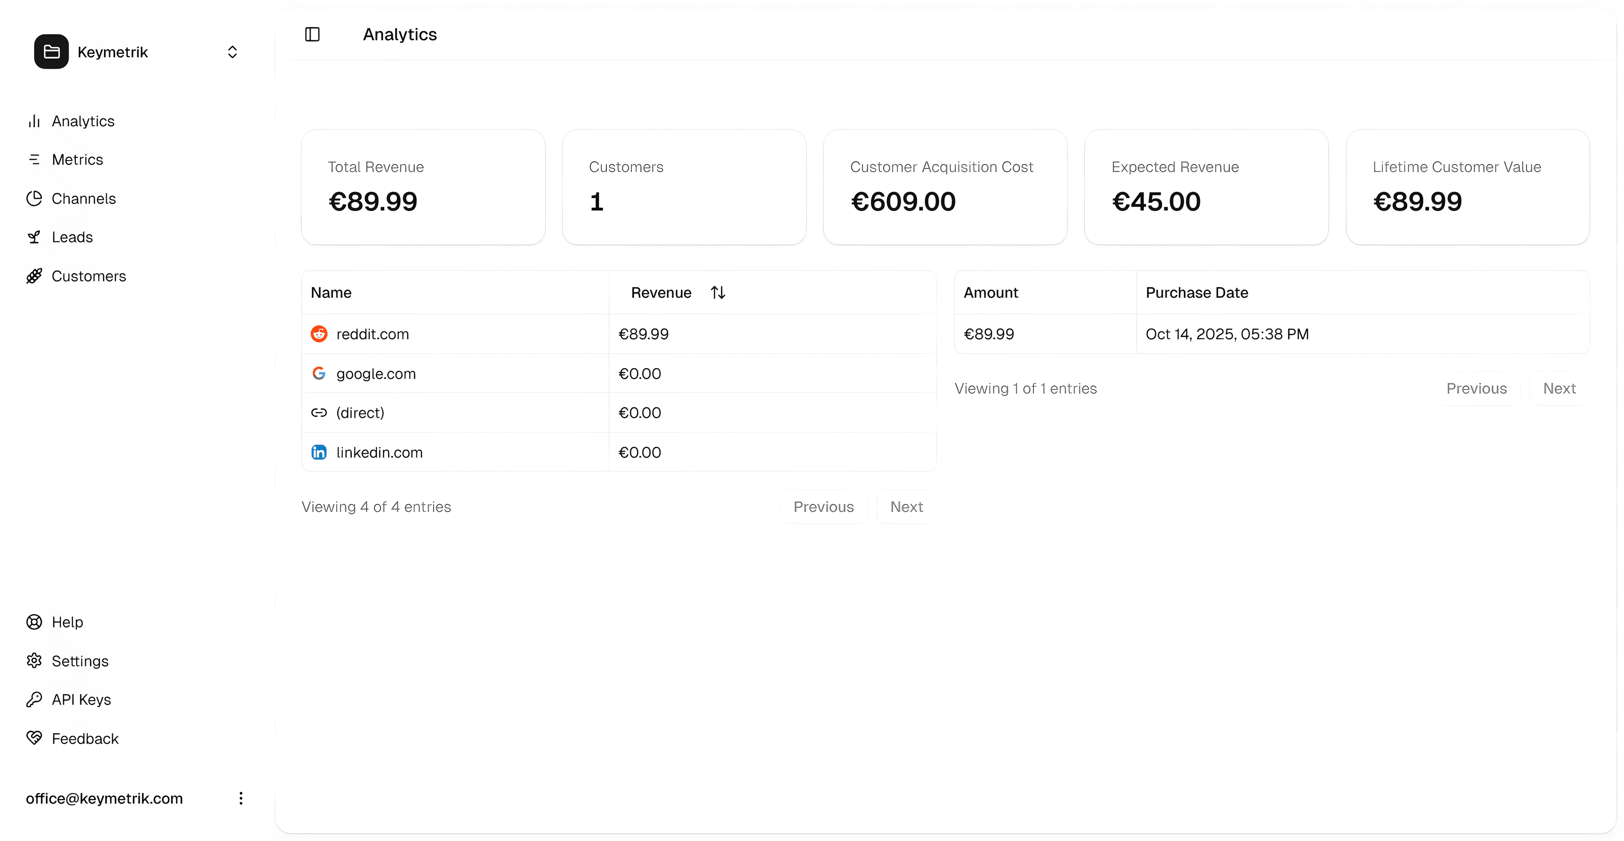
Task: Open Settings via the gear icon
Action: [x=34, y=661]
